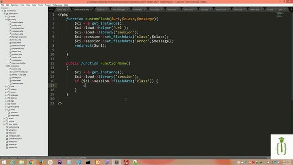Switch to the admin.php tab
The image size is (293, 165).
(62, 10)
